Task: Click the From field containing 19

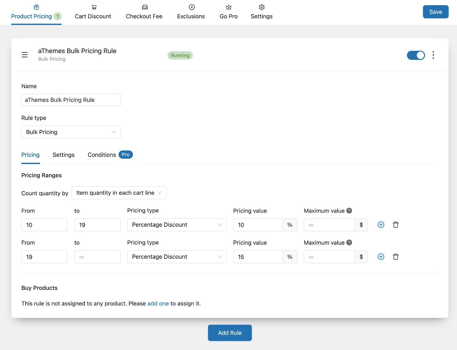Action: [44, 257]
